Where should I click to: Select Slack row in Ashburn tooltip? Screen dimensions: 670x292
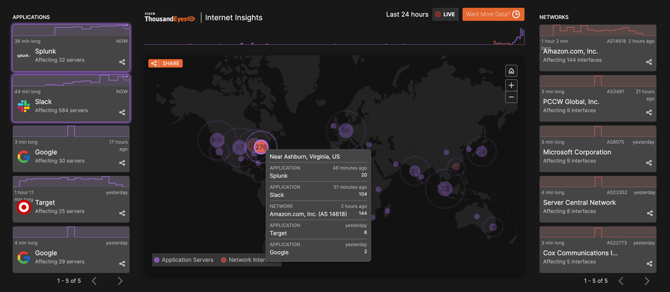(x=318, y=191)
